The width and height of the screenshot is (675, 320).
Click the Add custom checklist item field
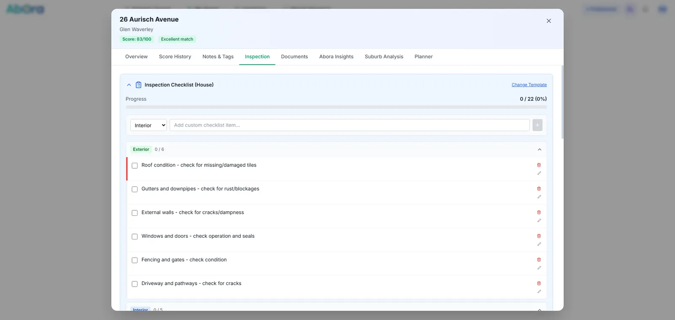(349, 125)
